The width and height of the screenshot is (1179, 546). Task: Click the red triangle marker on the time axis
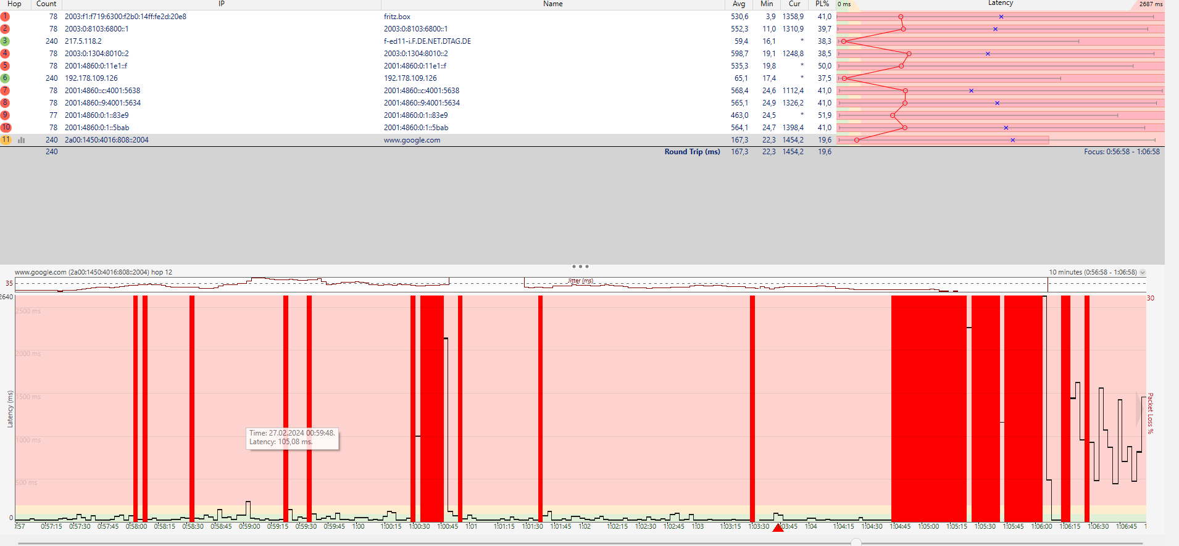pos(778,527)
